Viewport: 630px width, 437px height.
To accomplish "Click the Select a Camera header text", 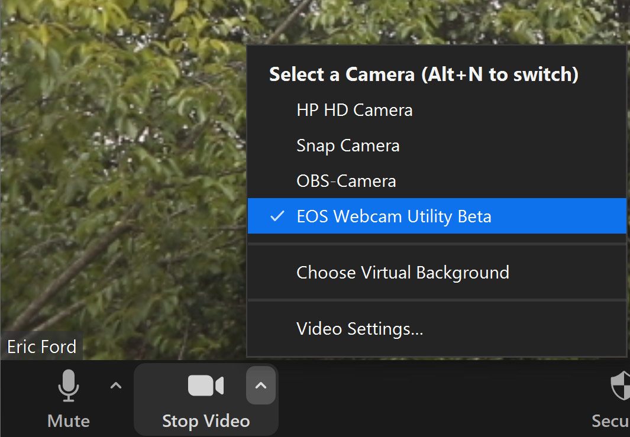I will coord(424,75).
